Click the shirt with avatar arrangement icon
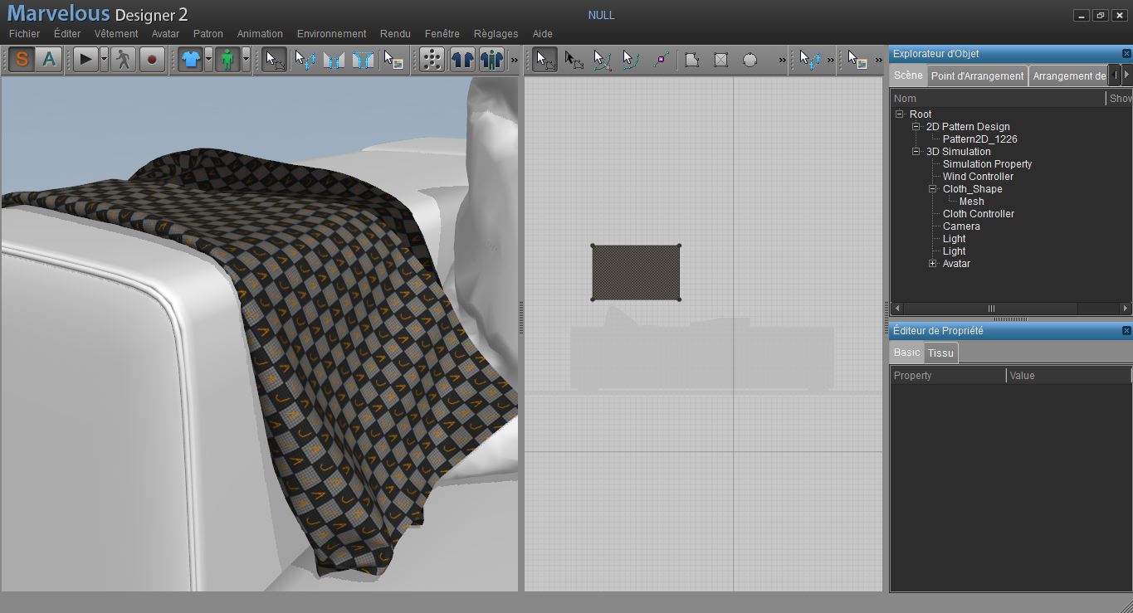The width and height of the screenshot is (1133, 613). [x=491, y=60]
